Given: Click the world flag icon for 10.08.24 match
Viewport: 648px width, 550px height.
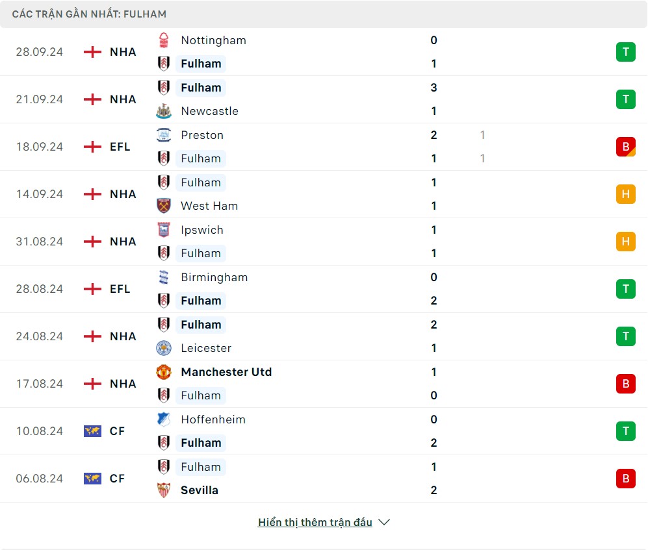Looking at the screenshot, I should [x=93, y=431].
